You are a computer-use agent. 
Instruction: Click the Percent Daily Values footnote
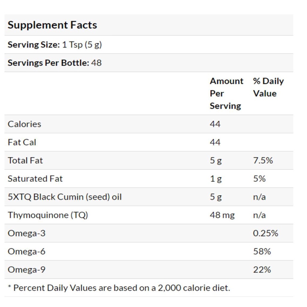coord(119,288)
